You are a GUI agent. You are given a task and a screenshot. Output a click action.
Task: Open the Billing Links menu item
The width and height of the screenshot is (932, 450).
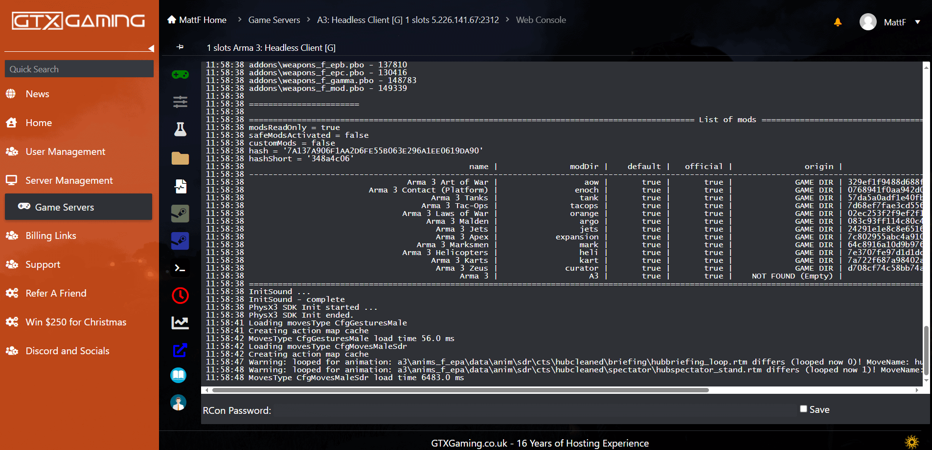coord(51,236)
